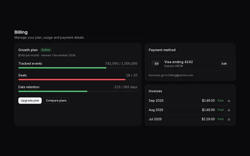
Task: Click the credit card icon beside Visa
Action: [157, 64]
